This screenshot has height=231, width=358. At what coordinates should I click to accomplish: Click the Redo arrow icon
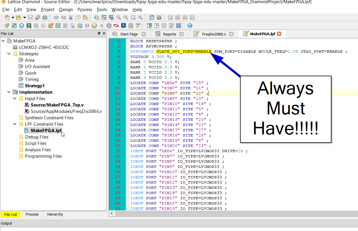pyautogui.click(x=63, y=17)
